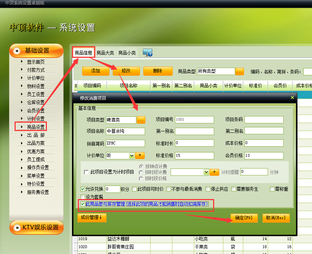Click the 基础设置 round arrow icon

click(17, 51)
